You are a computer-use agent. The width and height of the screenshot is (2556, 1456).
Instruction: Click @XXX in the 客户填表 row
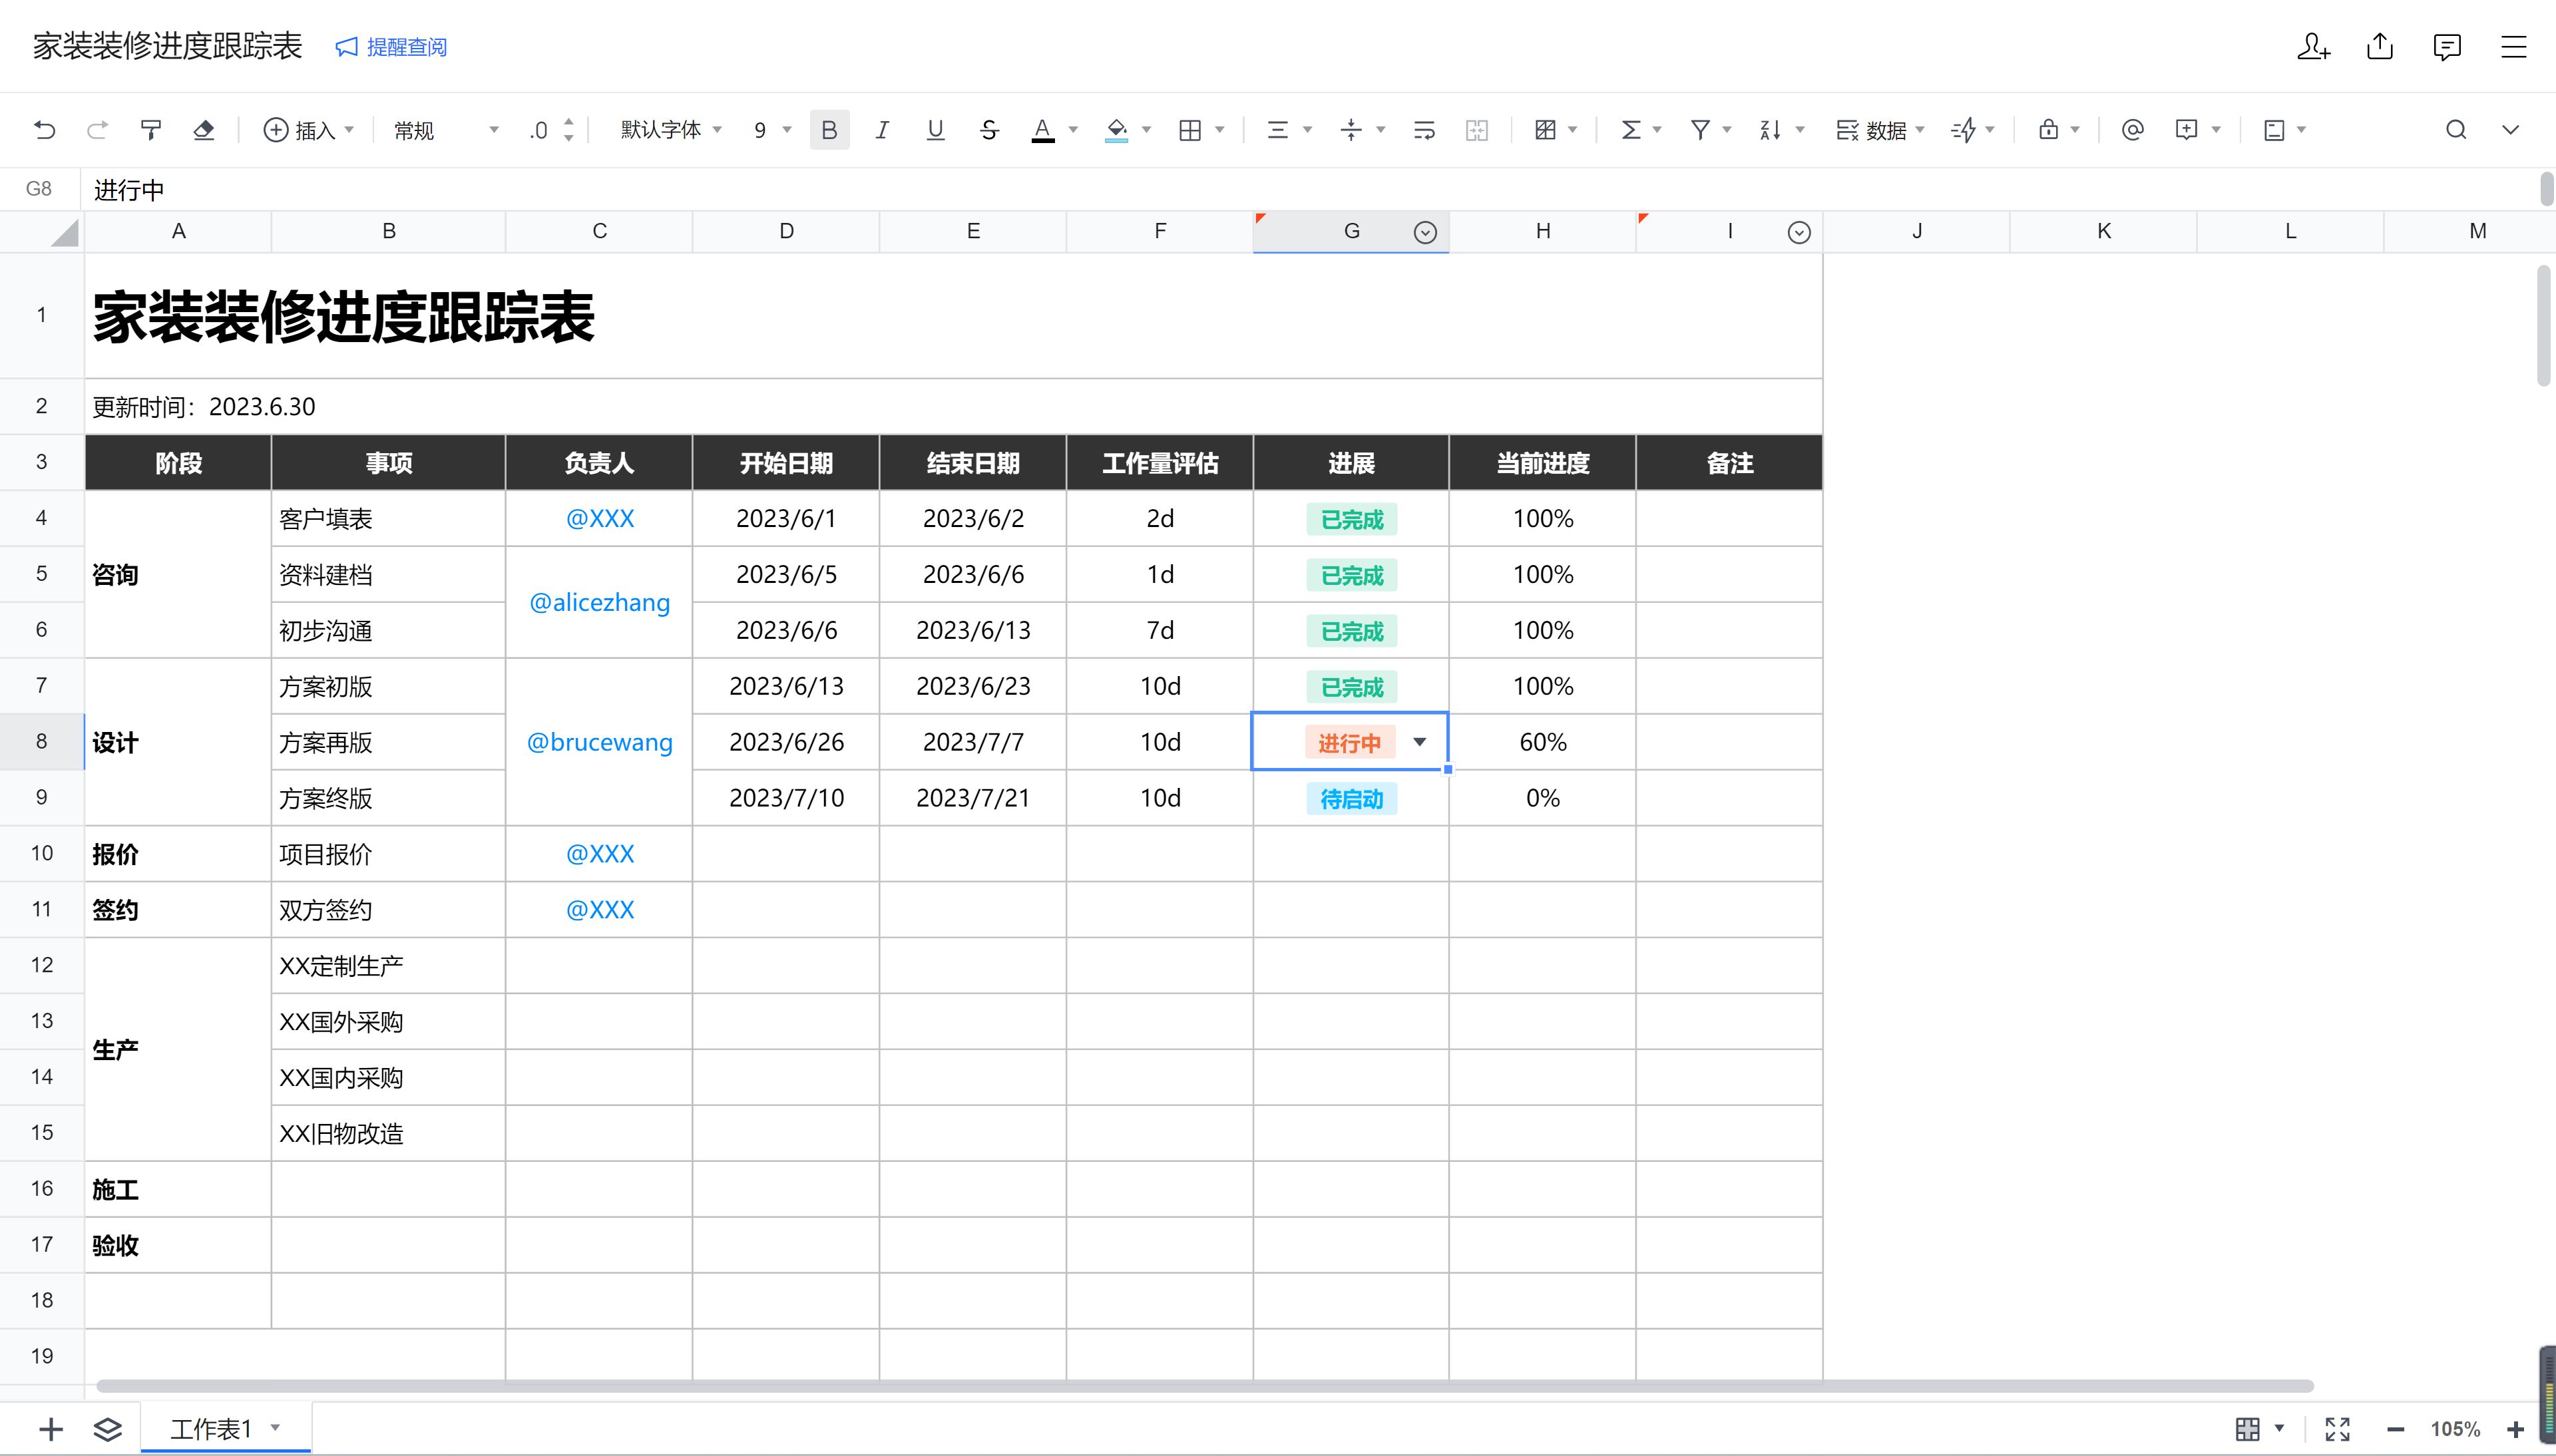click(x=600, y=518)
